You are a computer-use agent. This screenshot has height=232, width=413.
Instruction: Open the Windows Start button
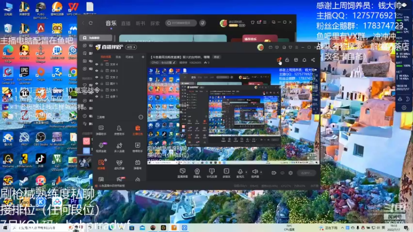tap(5, 228)
